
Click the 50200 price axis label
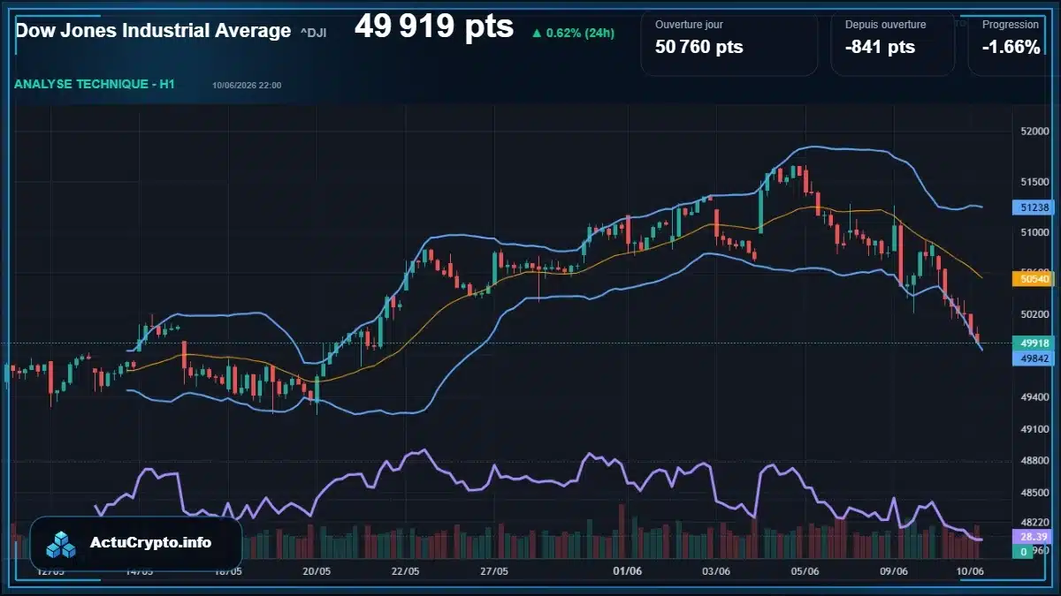(x=1034, y=314)
